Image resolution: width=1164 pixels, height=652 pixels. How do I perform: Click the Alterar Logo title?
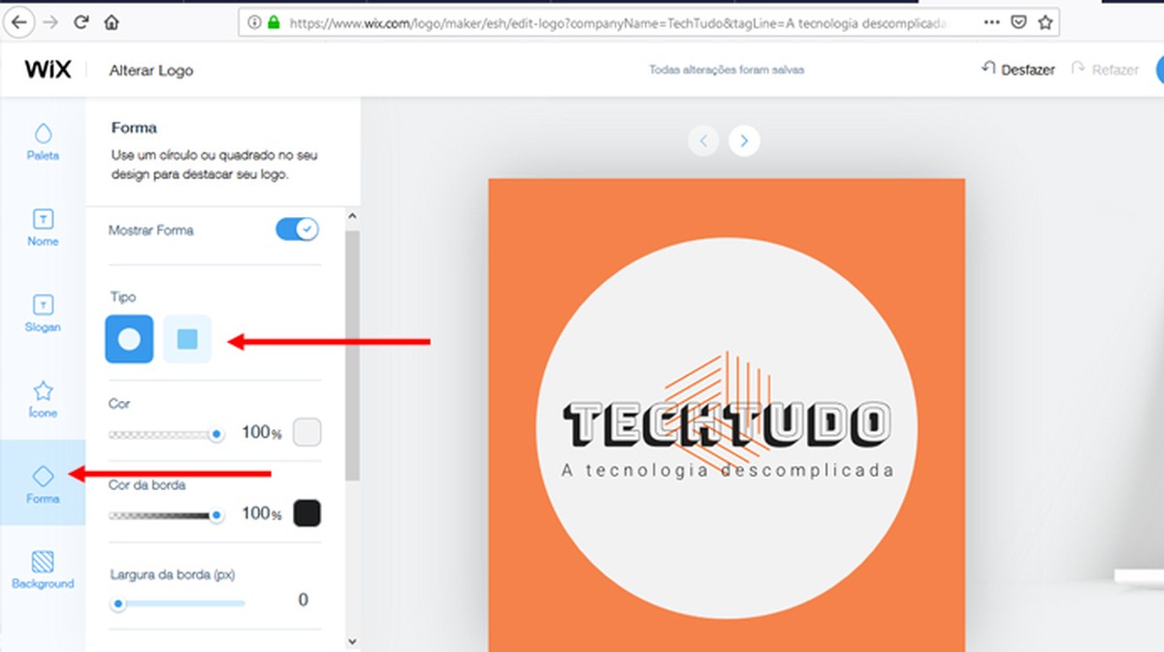click(151, 70)
